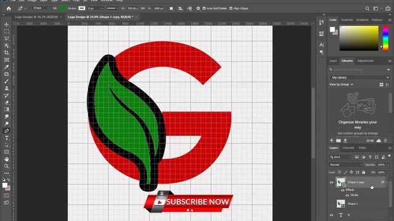Select the Gradient tool

coord(7,109)
